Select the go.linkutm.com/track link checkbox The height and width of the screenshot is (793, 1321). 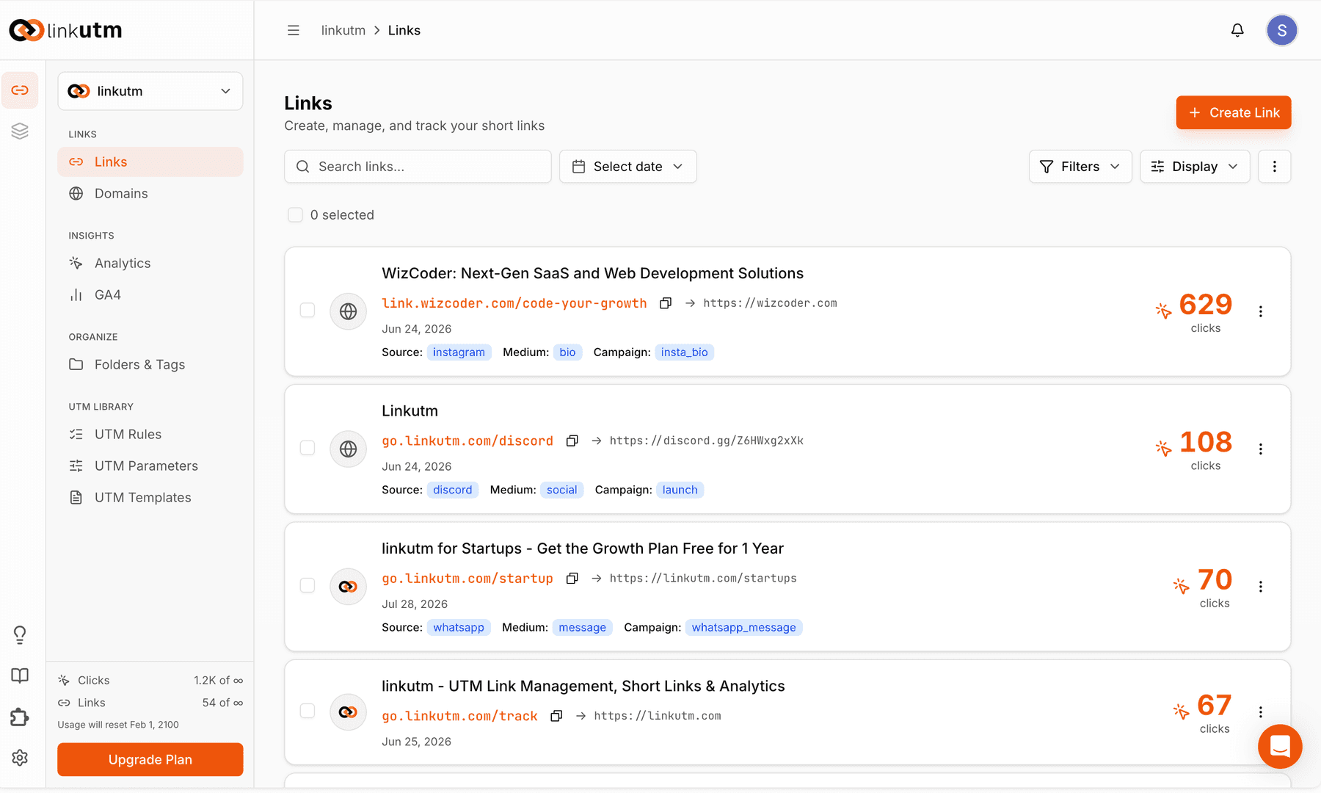[x=307, y=711]
